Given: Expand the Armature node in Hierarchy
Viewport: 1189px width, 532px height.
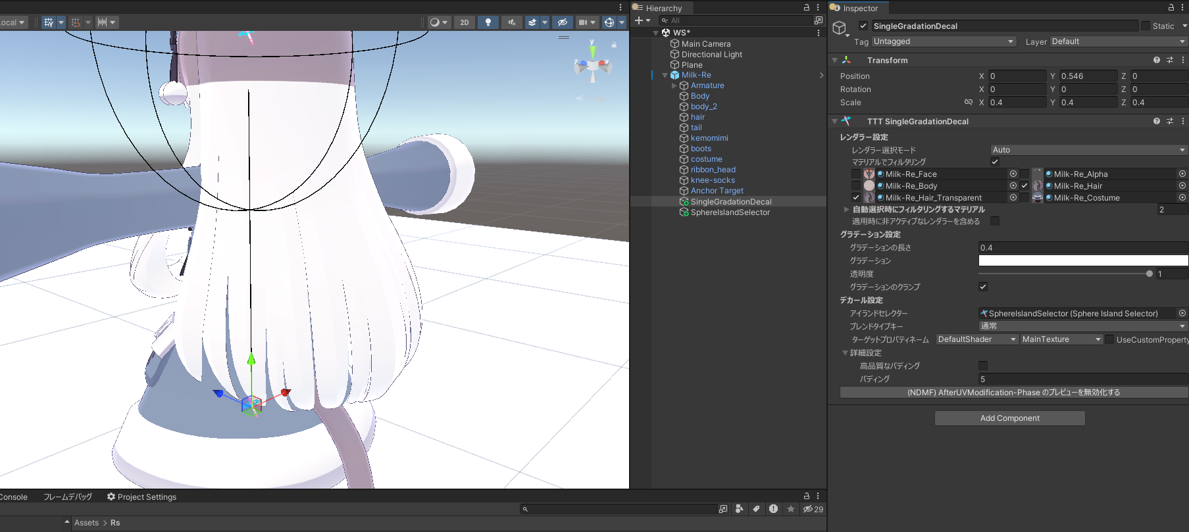Looking at the screenshot, I should (x=674, y=85).
